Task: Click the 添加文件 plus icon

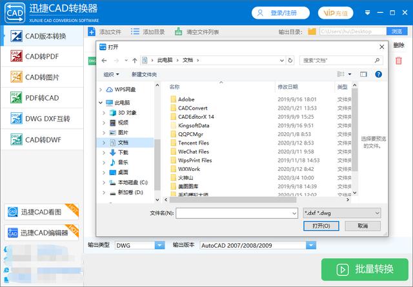Action: 92,32
